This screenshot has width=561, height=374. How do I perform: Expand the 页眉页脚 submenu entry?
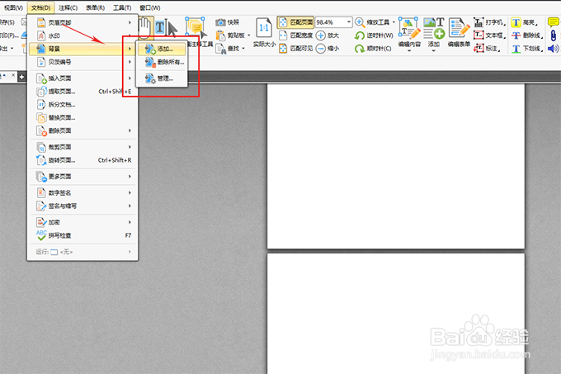pos(82,22)
